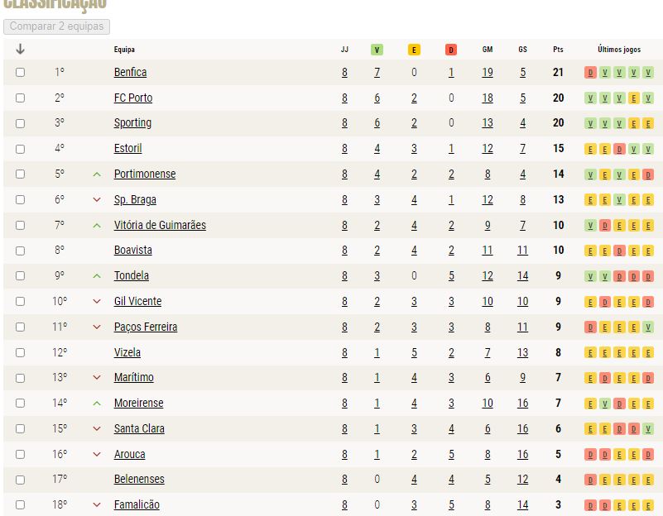Click the green V wins column header
Viewport: 663px width, 516px height.
tap(377, 50)
